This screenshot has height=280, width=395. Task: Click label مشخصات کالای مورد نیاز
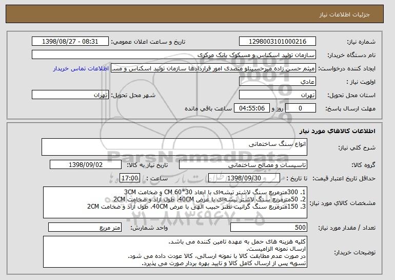coord(342,203)
